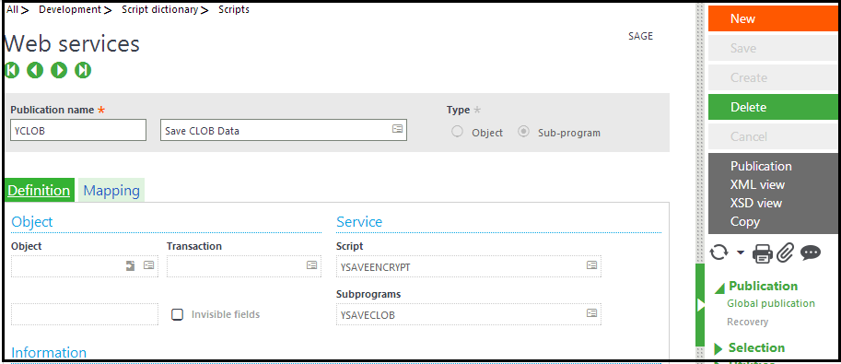This screenshot has width=841, height=364.
Task: Click the Service section heading
Action: tap(359, 222)
